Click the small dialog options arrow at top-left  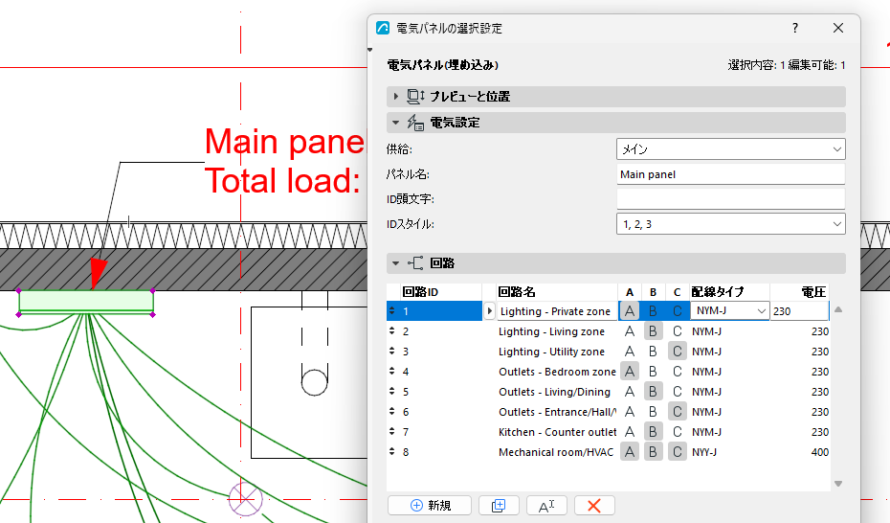pyautogui.click(x=370, y=50)
